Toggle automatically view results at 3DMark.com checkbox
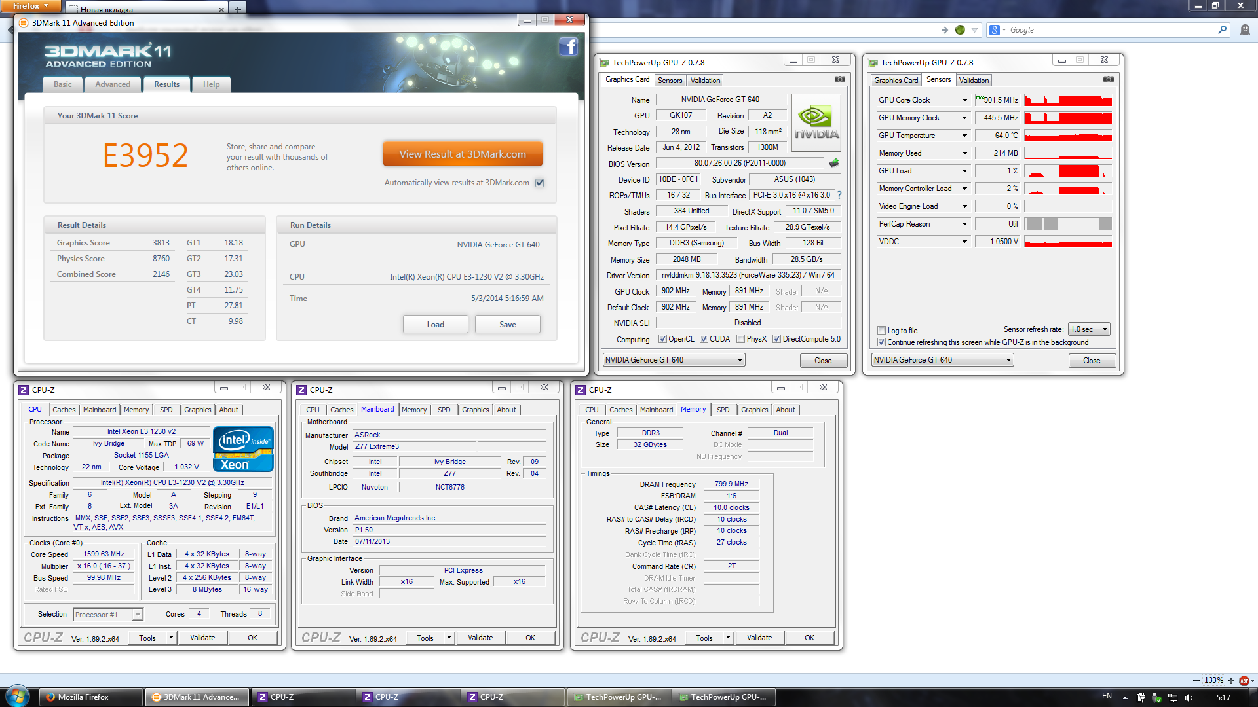 click(540, 183)
